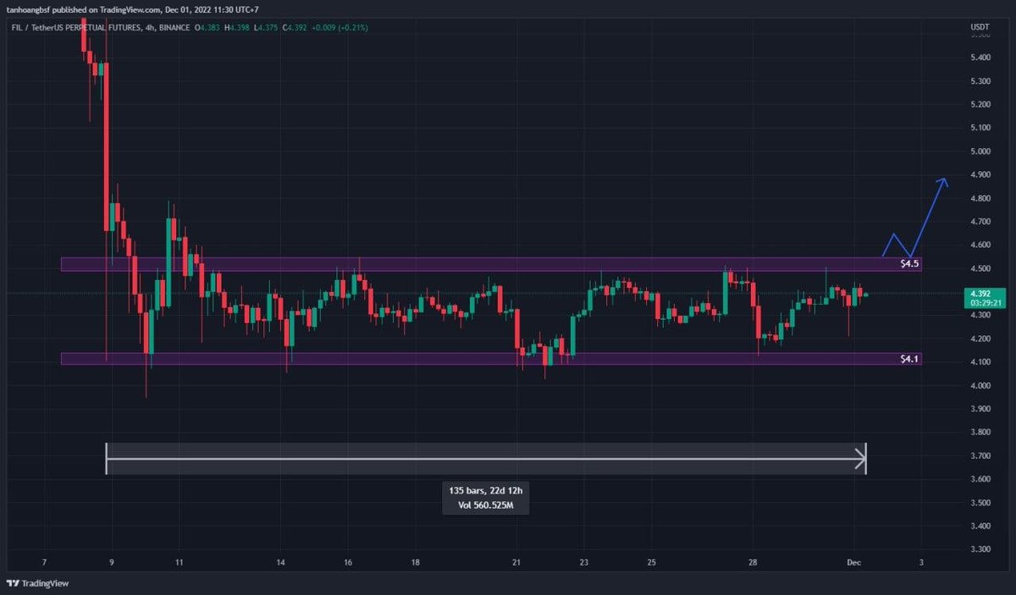Click the date label 23 on time axis
The width and height of the screenshot is (1016, 595).
coord(584,562)
